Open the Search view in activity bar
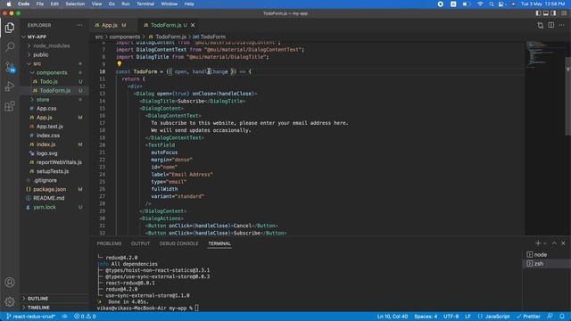Viewport: 571px width, 321px height. pyautogui.click(x=10, y=46)
